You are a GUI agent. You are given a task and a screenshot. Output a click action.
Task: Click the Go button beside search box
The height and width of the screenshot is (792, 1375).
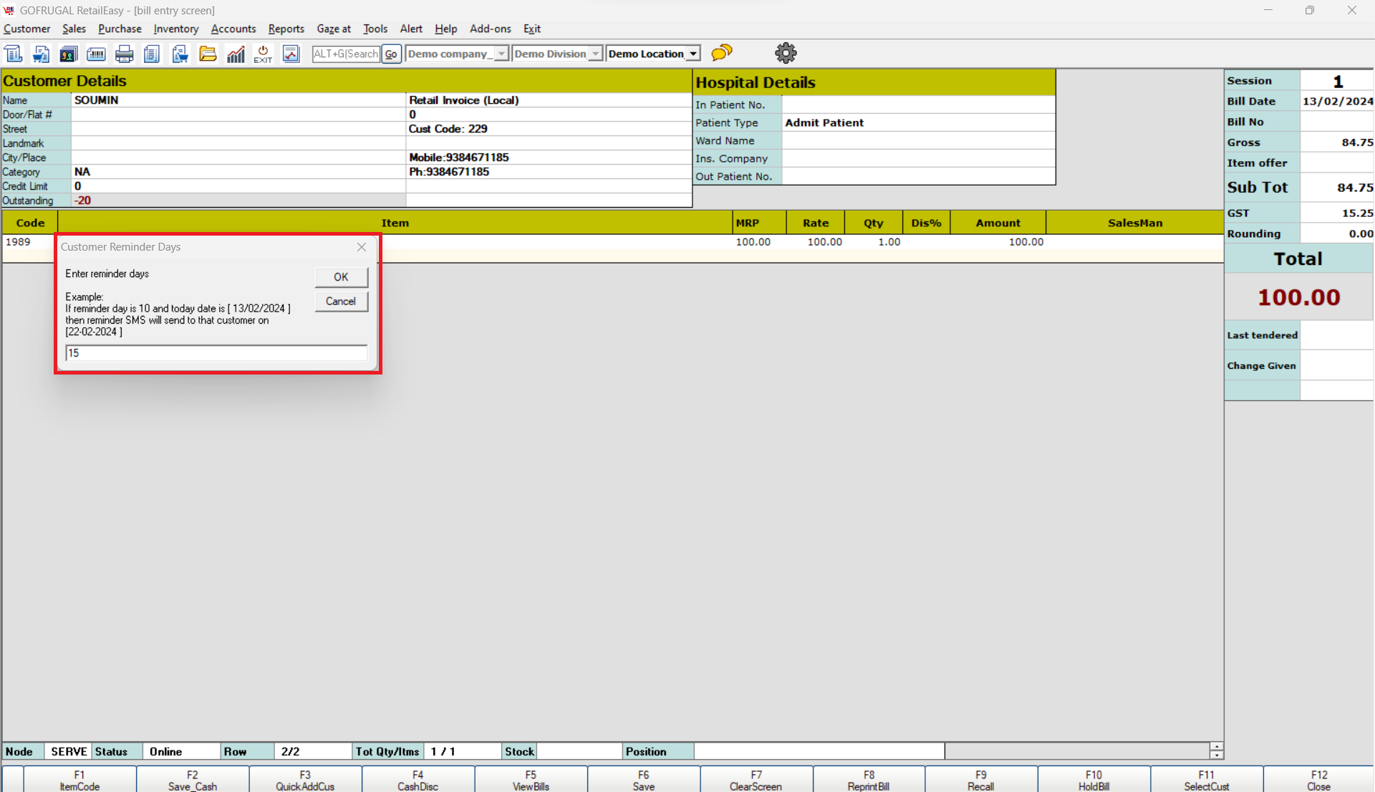(x=391, y=54)
